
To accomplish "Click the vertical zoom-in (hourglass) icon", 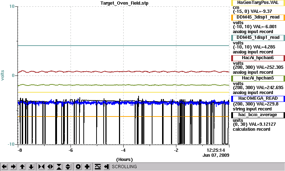I will pos(59,167).
